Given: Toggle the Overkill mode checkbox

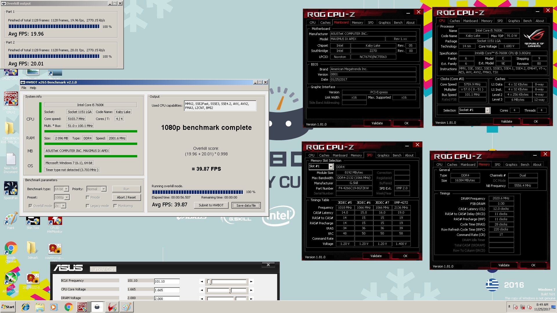Looking at the screenshot, I should coord(30,206).
